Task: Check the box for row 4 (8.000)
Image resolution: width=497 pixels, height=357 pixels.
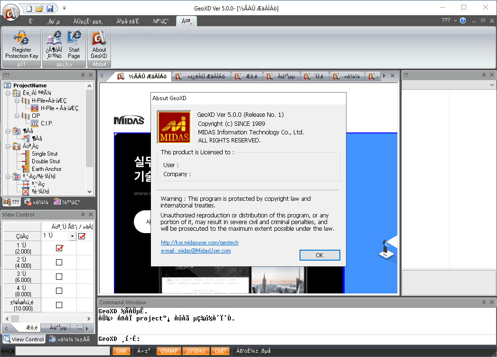Action: click(x=59, y=291)
